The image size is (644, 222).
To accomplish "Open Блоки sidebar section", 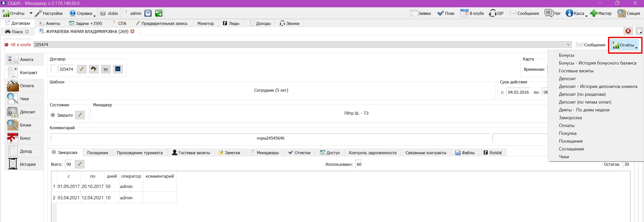I will point(24,125).
